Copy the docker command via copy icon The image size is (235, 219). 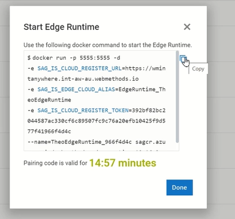[183, 59]
